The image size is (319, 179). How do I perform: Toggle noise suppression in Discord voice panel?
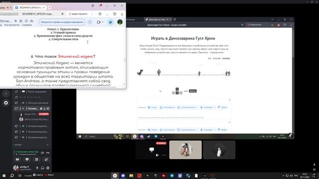click(x=42, y=153)
